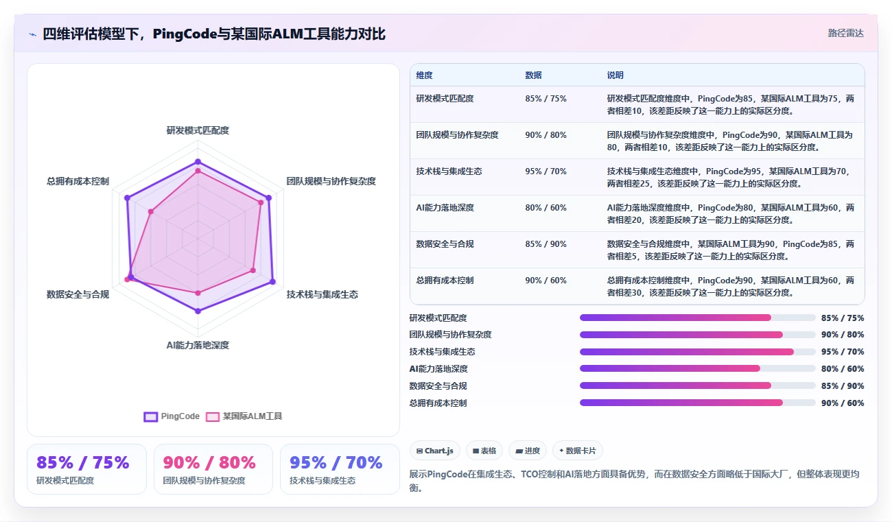Image resolution: width=892 pixels, height=522 pixels.
Task: Select the 表格 tag
Action: (x=484, y=451)
